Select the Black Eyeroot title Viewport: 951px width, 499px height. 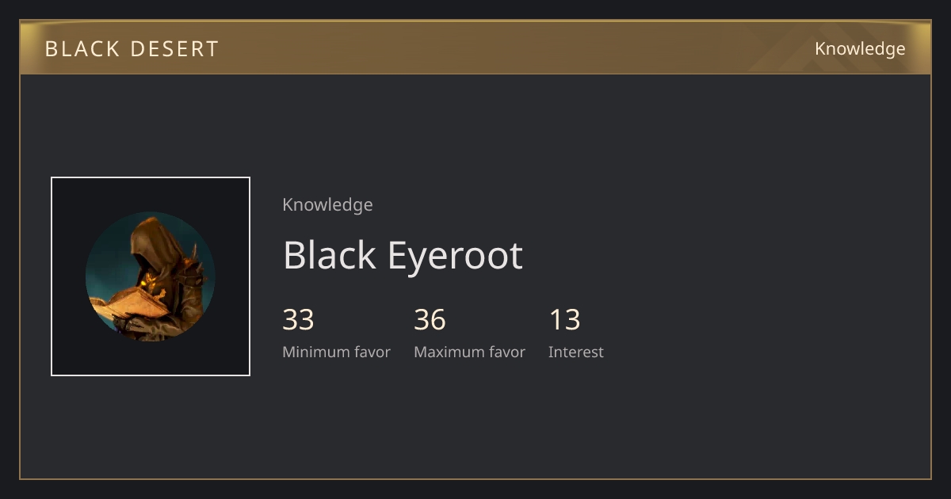tap(403, 255)
